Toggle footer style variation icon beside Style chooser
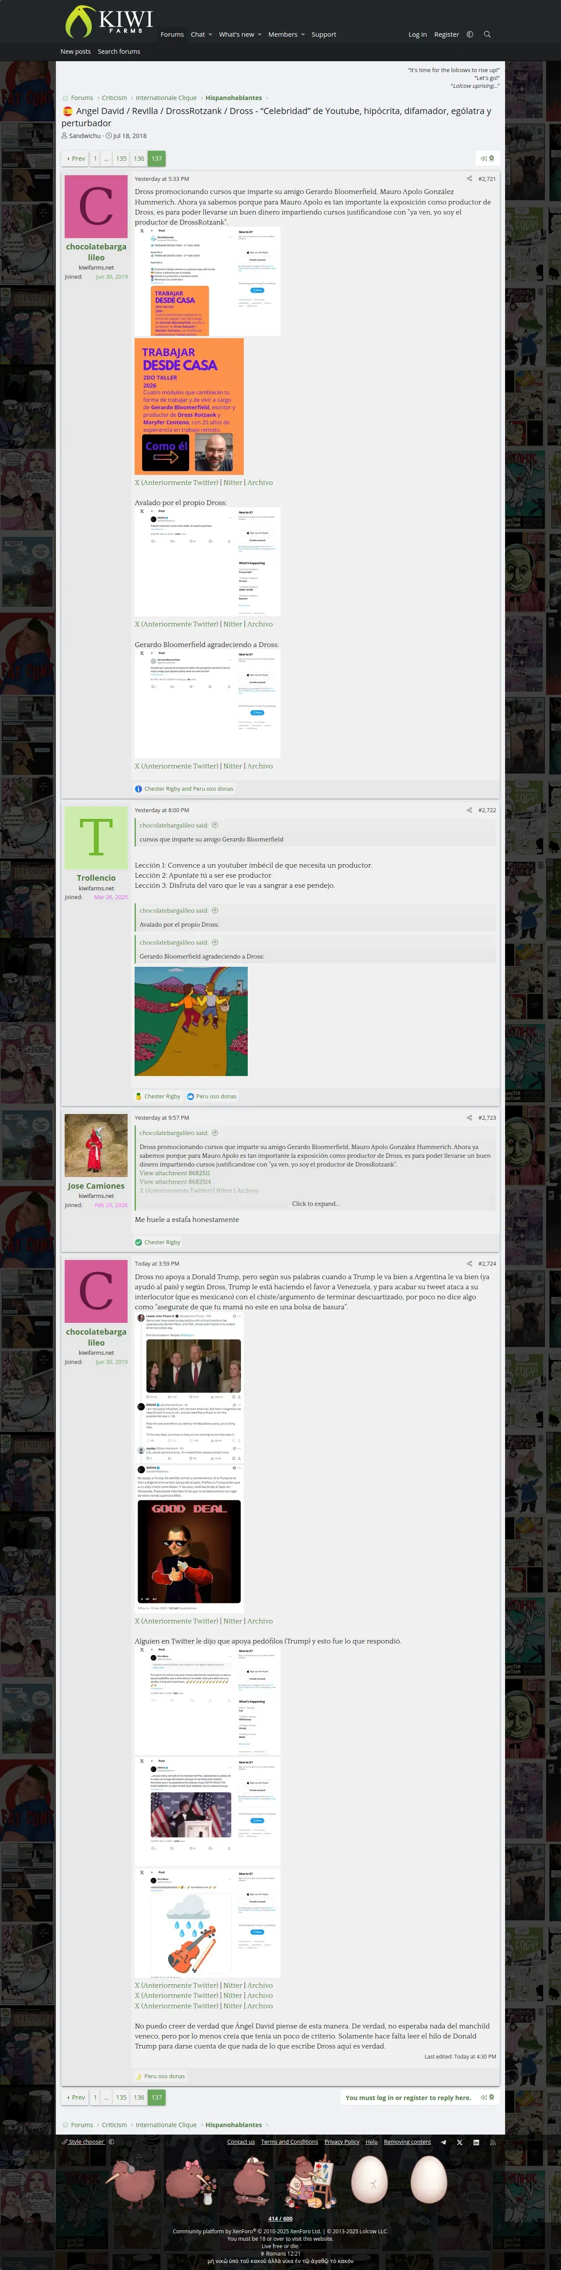 coord(111,2142)
